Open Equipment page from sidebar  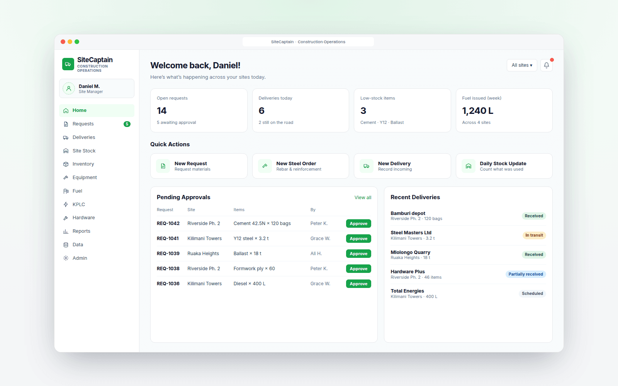[97, 178]
